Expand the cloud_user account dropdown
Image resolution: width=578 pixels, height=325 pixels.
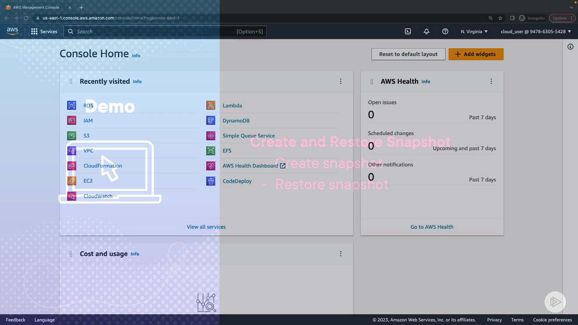[536, 31]
